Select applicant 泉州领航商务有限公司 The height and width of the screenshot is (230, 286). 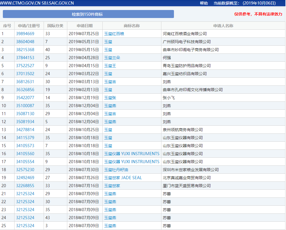coord(183,130)
